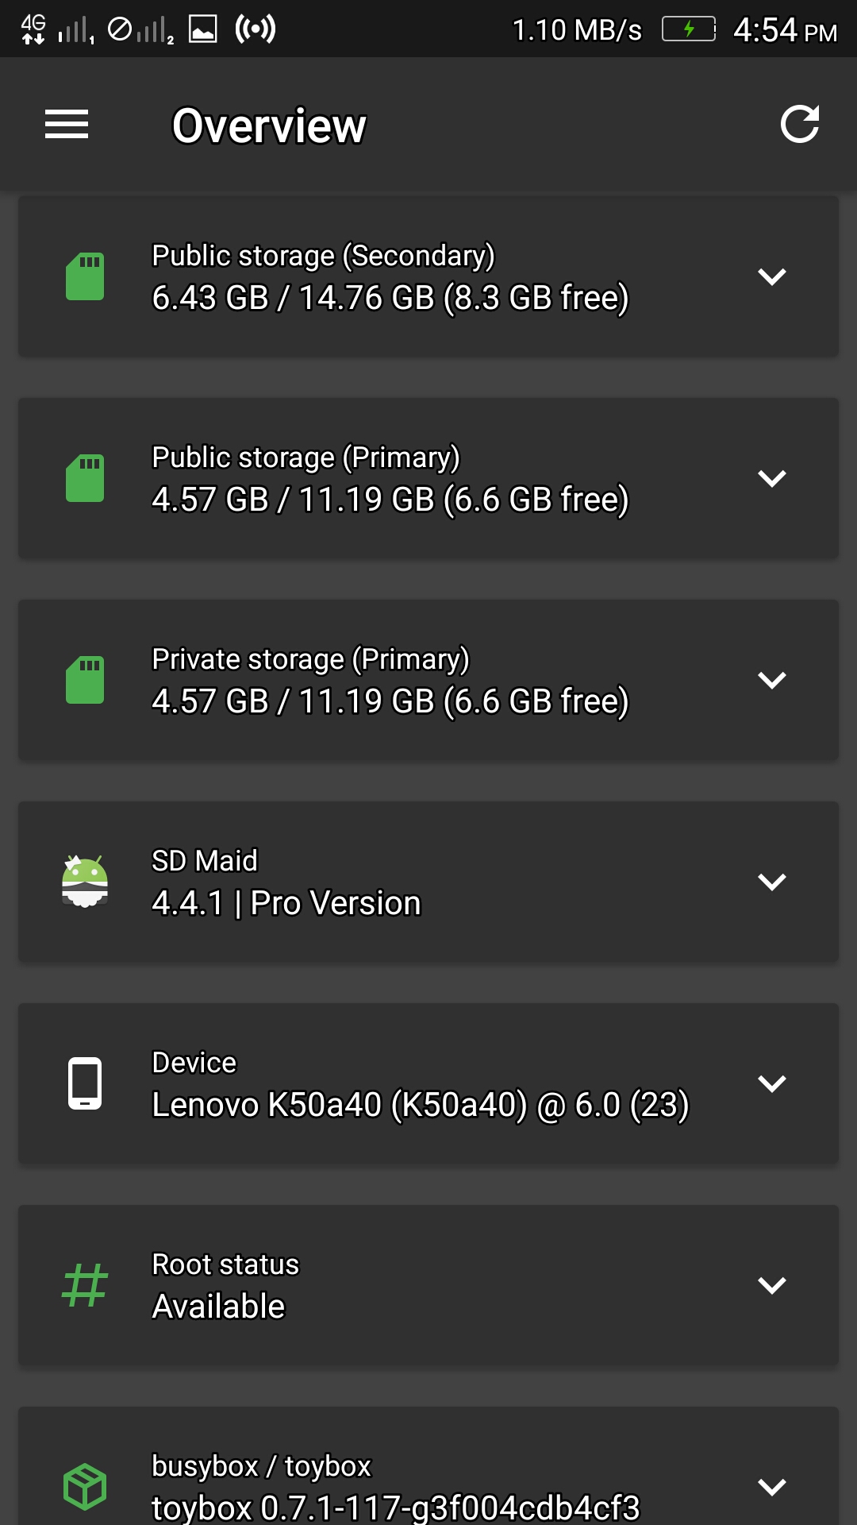Expand the Device info chevron

coord(772,1083)
